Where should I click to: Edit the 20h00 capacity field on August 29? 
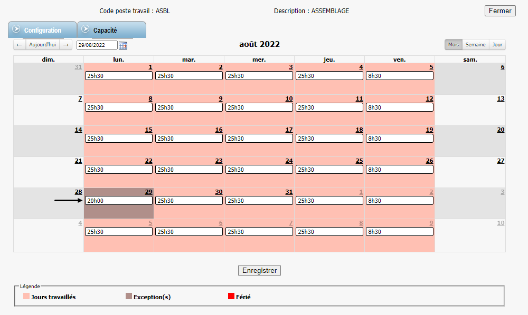[118, 201]
